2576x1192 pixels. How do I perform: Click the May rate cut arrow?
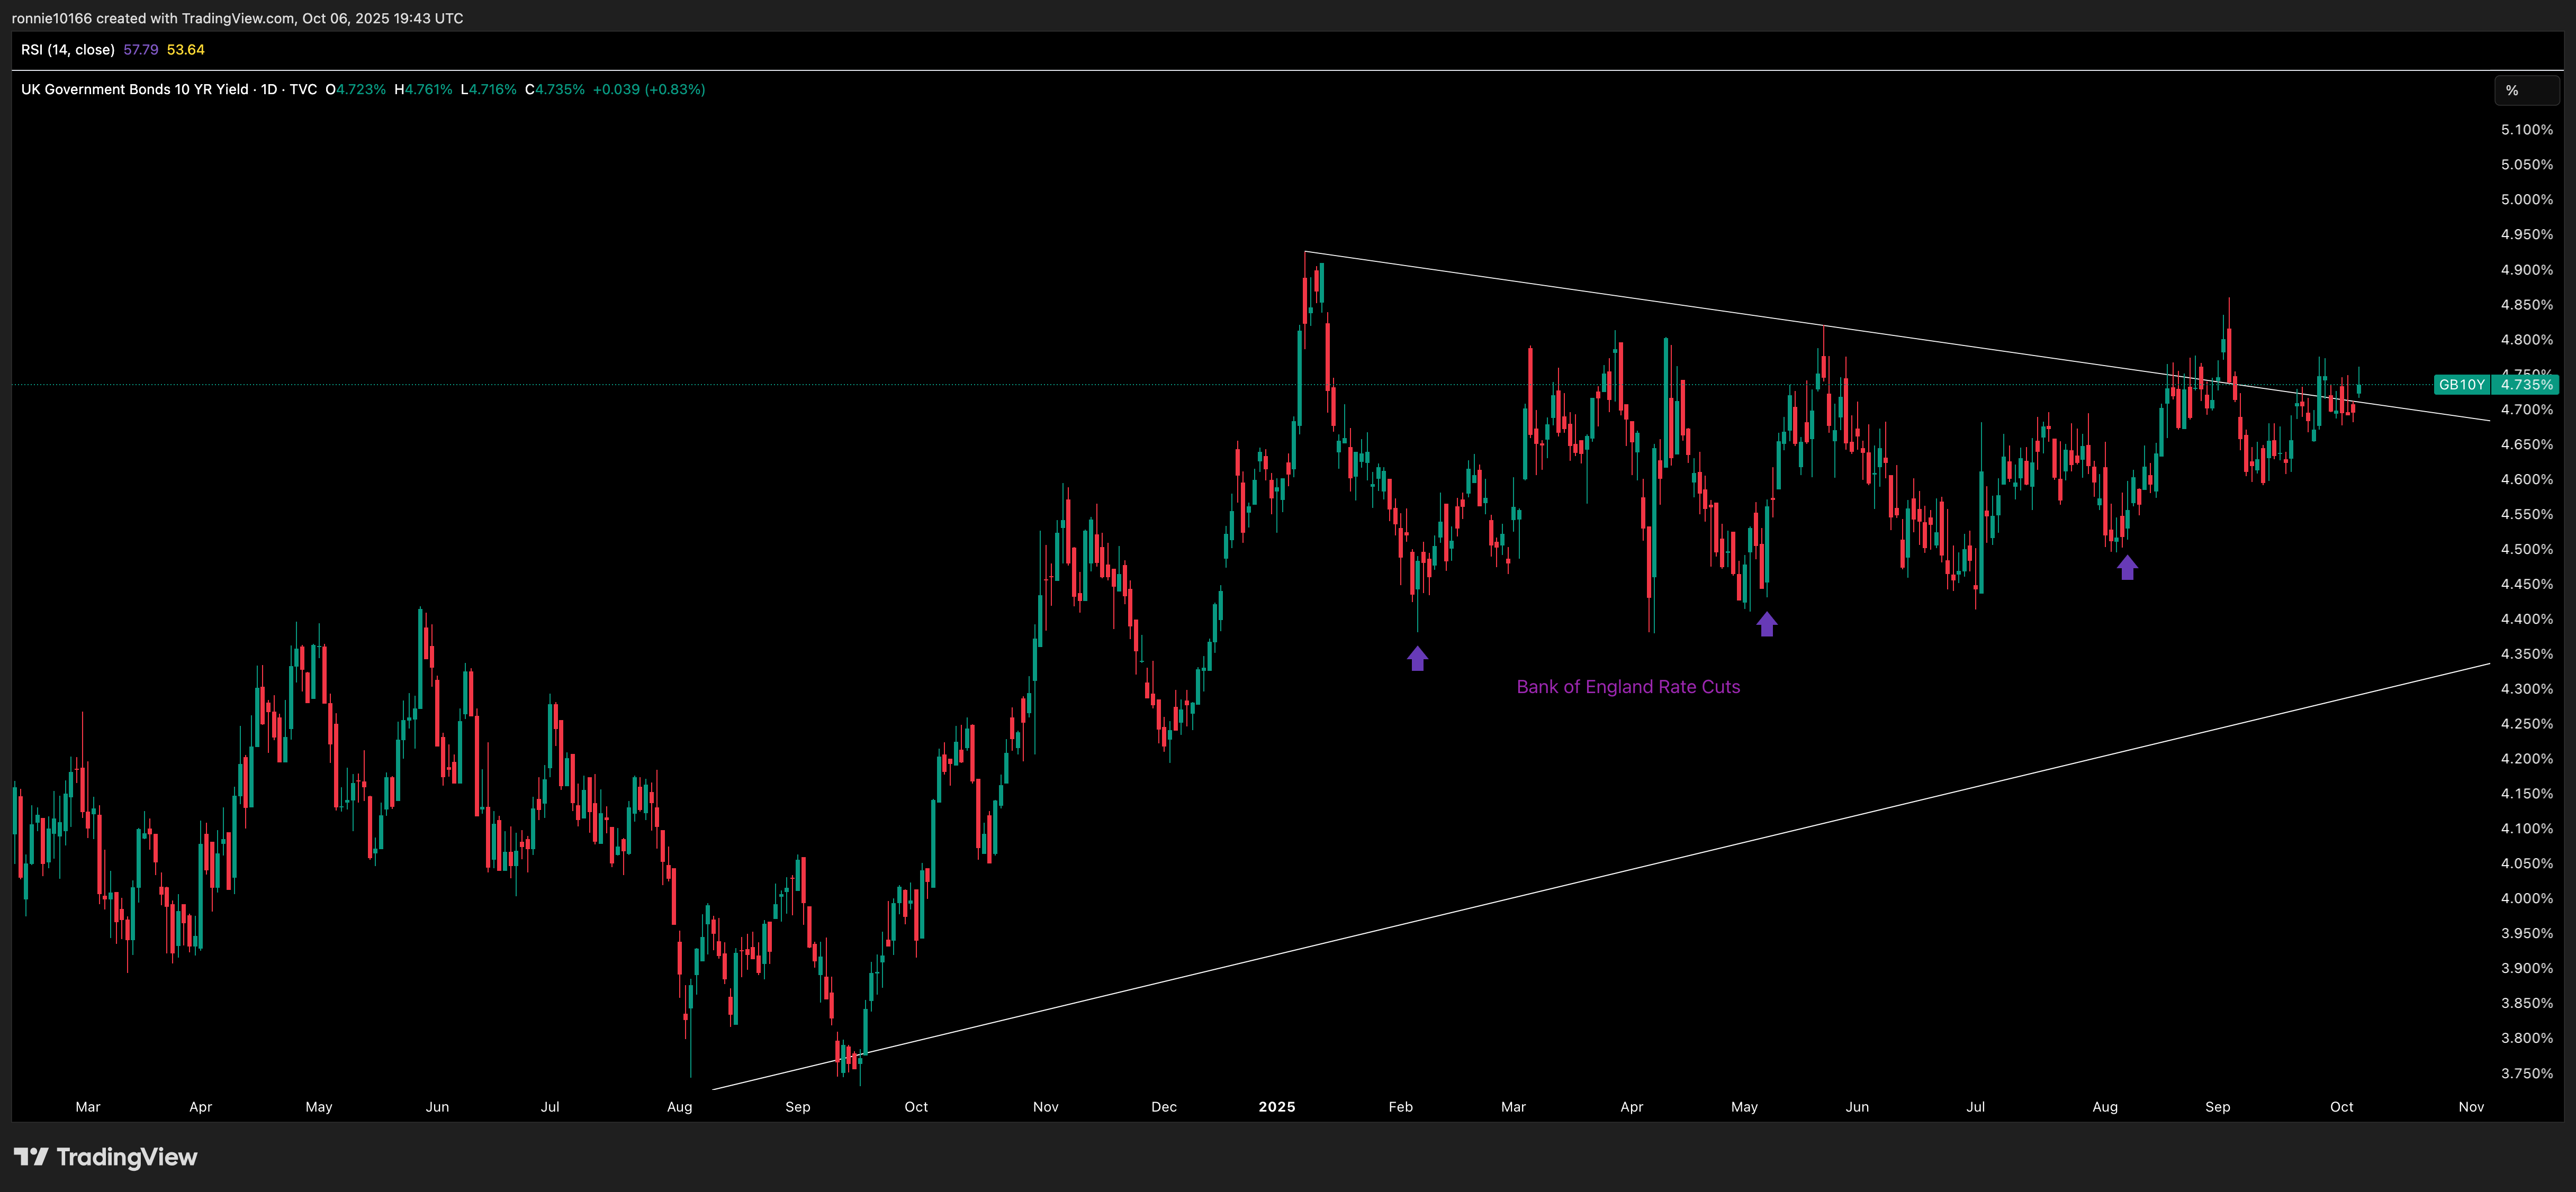1766,624
